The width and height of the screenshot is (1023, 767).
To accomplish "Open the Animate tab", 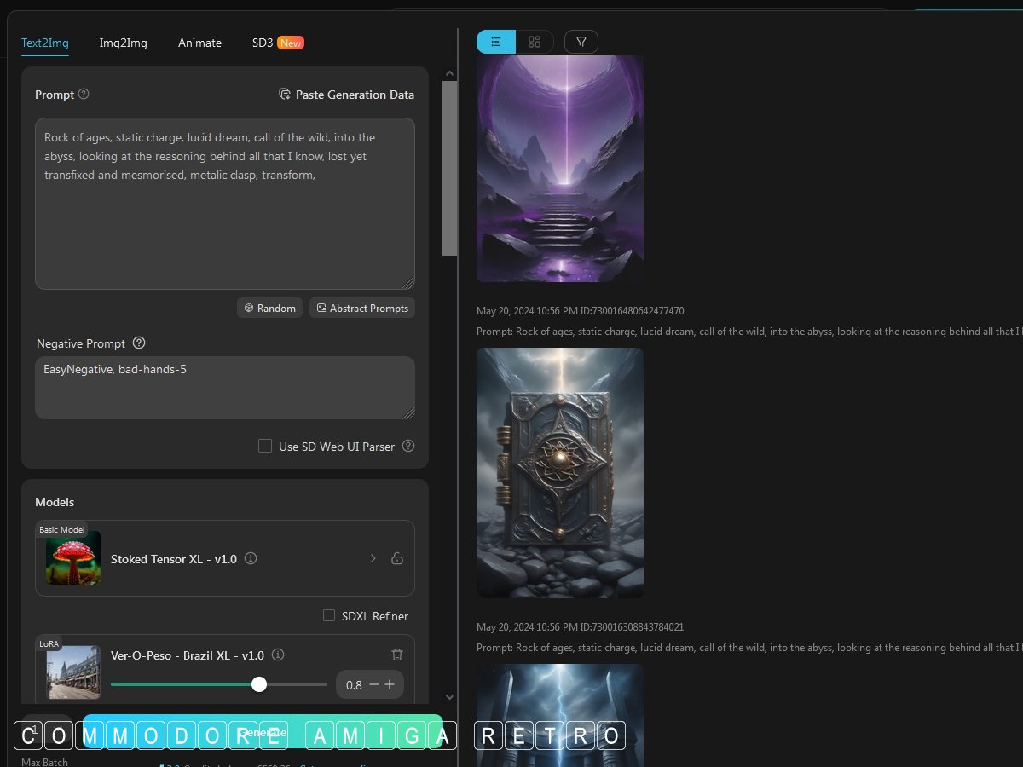I will (199, 43).
